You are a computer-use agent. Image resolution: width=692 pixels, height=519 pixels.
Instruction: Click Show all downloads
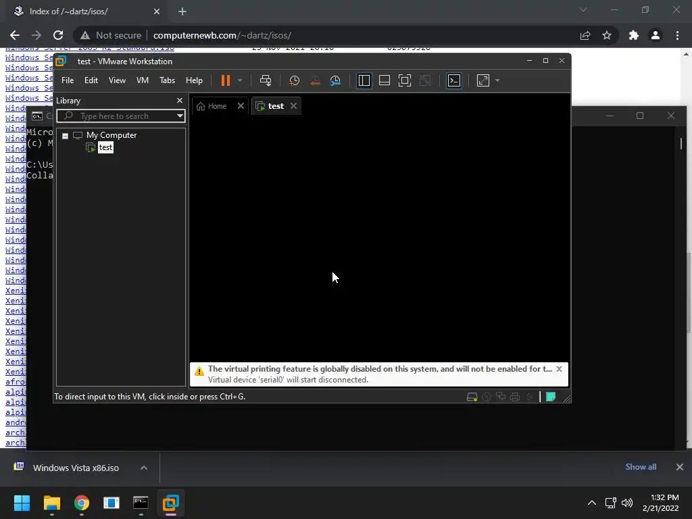point(641,467)
